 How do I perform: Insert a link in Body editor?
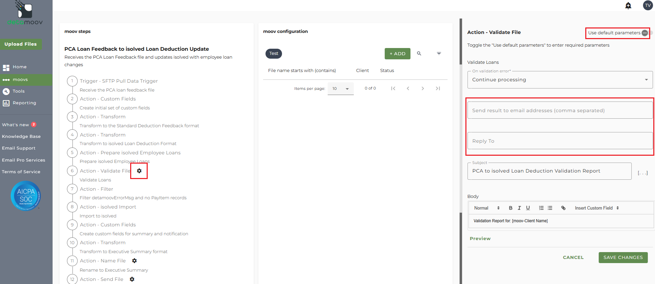[x=563, y=208]
